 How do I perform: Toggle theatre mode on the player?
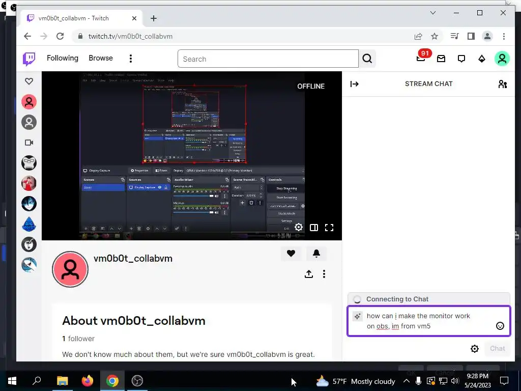point(313,228)
